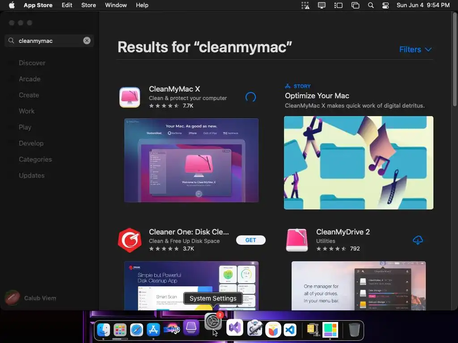
Task: Open the Help menu
Action: pos(142,5)
